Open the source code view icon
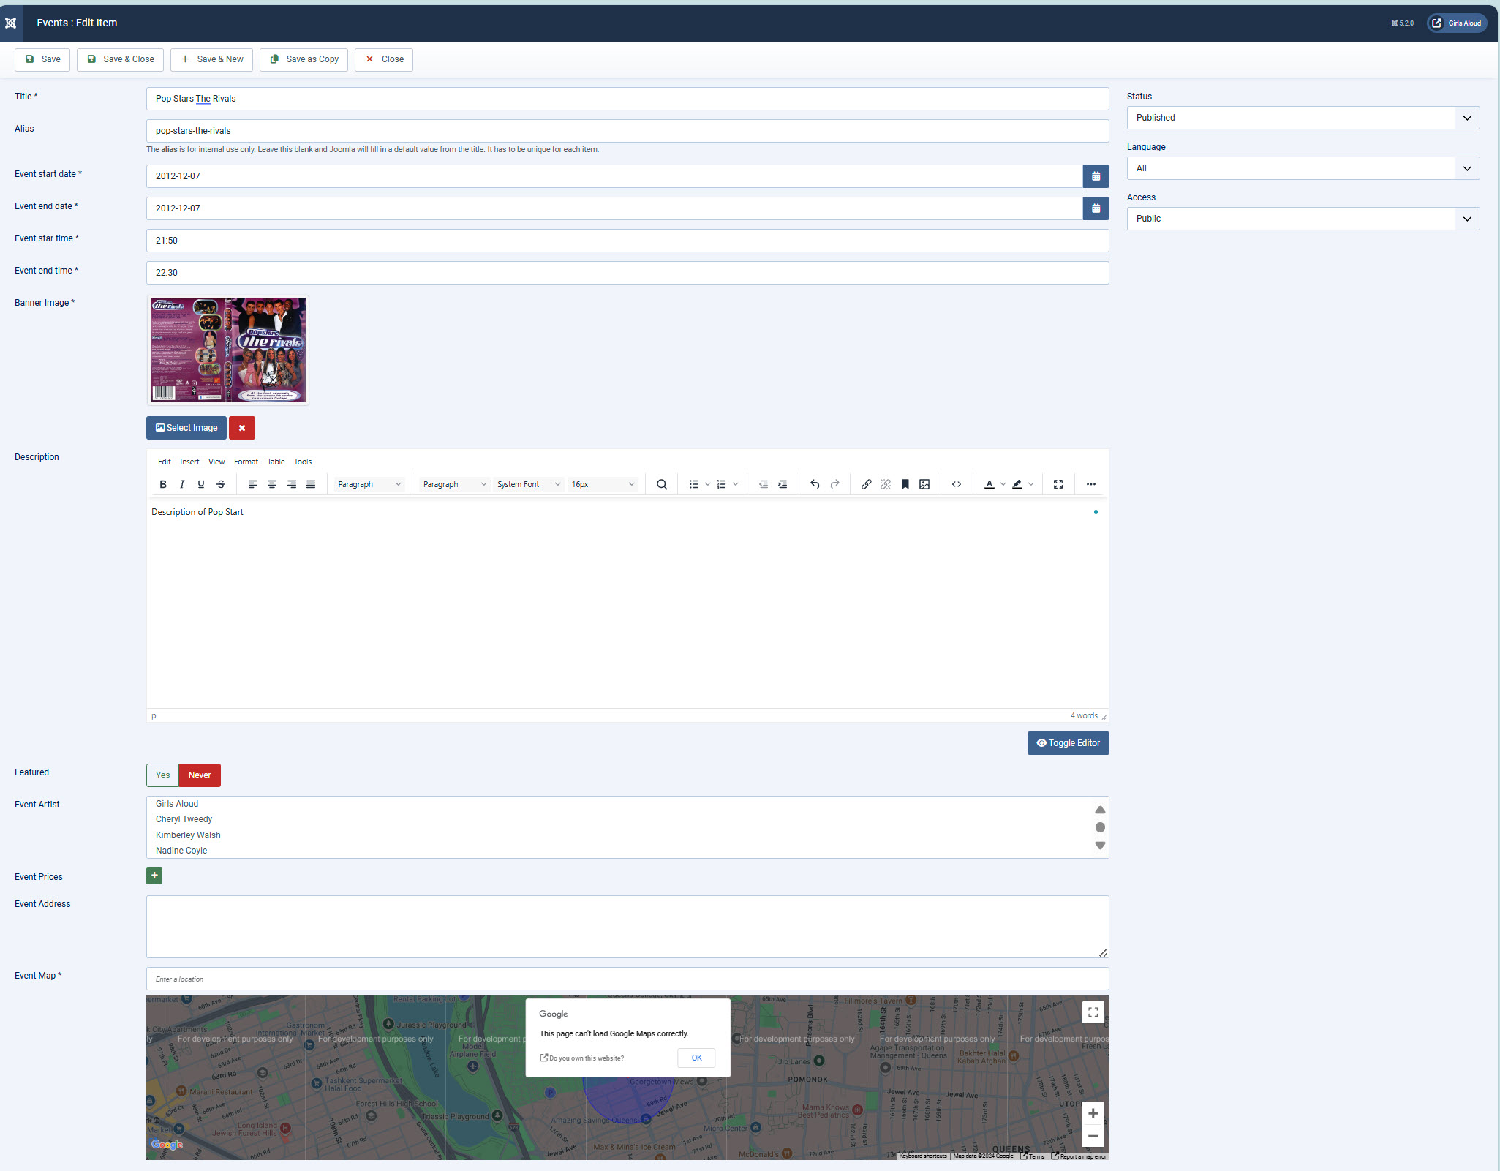 (956, 484)
